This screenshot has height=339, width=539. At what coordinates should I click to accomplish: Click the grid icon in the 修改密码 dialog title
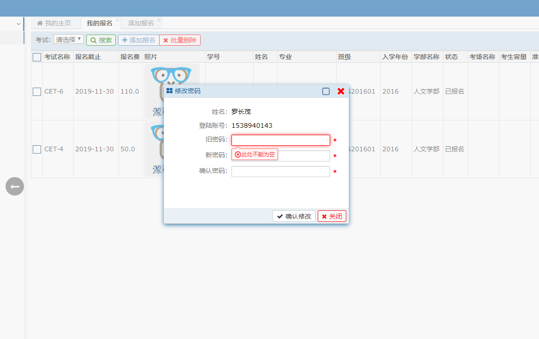click(169, 91)
